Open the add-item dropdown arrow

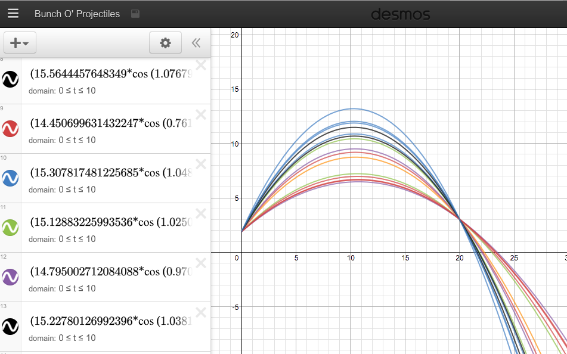[x=25, y=42]
